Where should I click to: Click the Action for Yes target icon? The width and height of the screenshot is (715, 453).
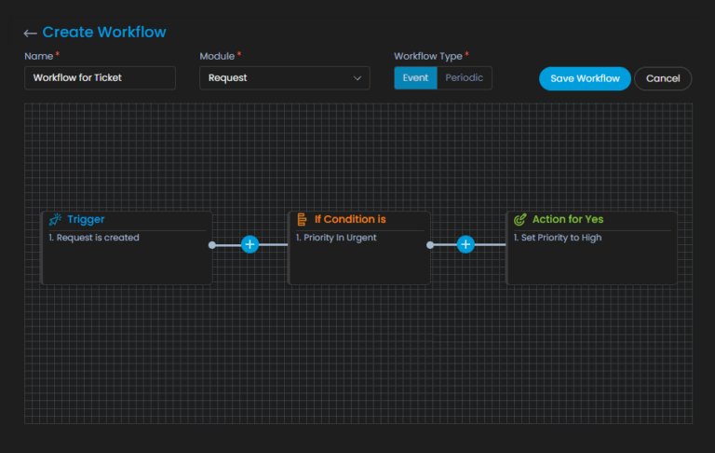tap(519, 220)
